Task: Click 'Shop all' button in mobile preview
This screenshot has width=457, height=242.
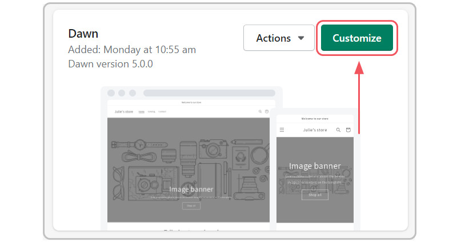Action: tap(315, 195)
